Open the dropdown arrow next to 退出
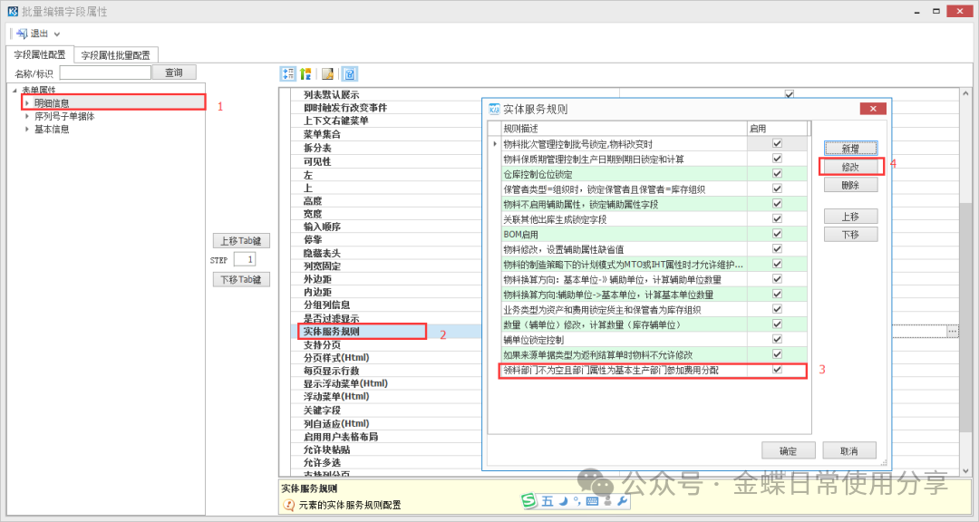The width and height of the screenshot is (979, 522). coord(57,34)
